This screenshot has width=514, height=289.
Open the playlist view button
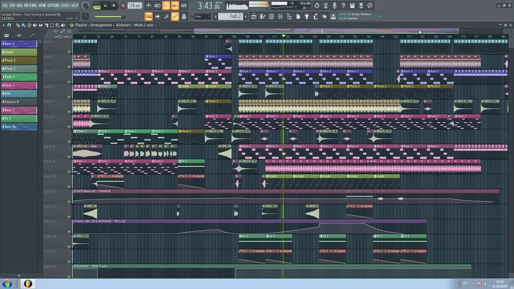[254, 16]
